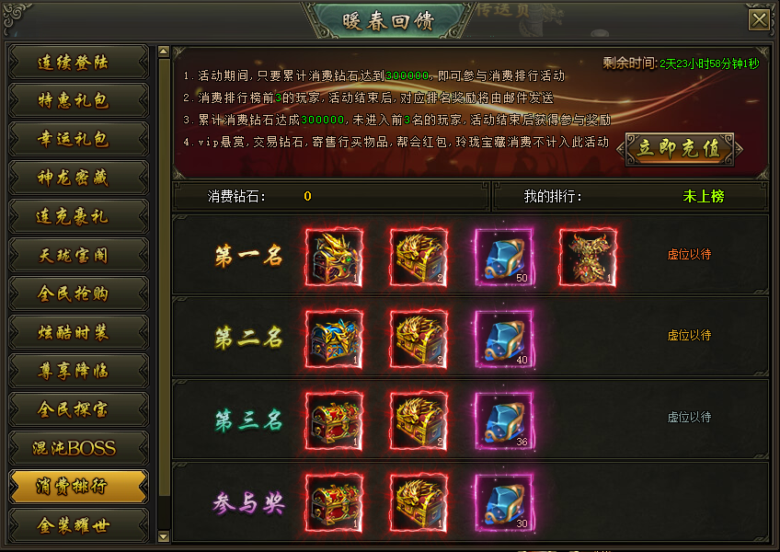Screen dimensions: 780x552
Task: Click third place blue gem reward of 36
Action: pos(504,420)
